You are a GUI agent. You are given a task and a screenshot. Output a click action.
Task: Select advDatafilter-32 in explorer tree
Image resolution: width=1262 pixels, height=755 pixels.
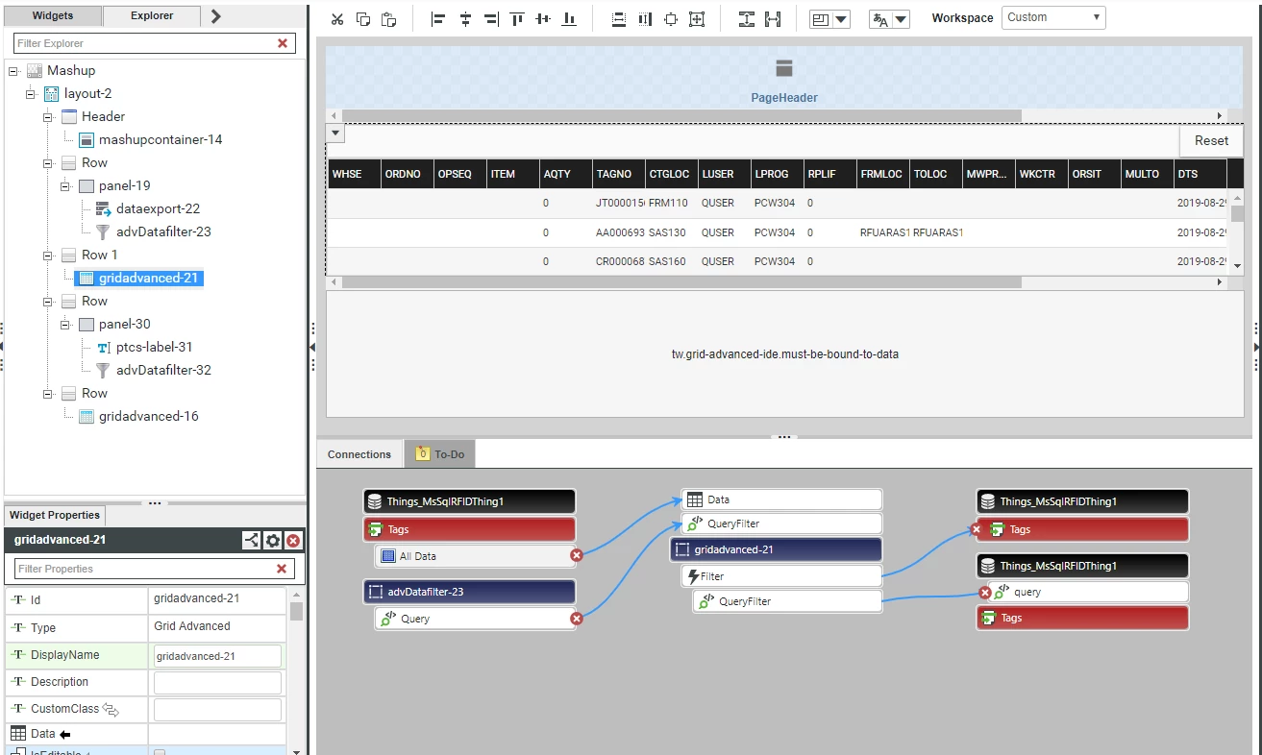[x=163, y=370]
